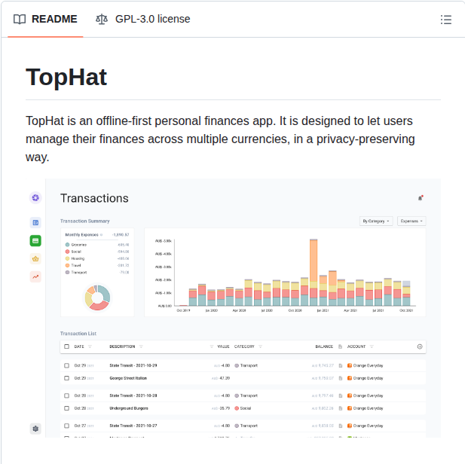This screenshot has width=465, height=464.
Task: Tick the Underground Burgers transaction checkbox
Action: click(x=66, y=408)
